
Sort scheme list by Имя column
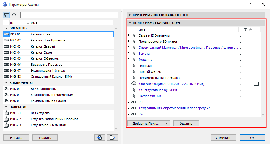[71, 23]
